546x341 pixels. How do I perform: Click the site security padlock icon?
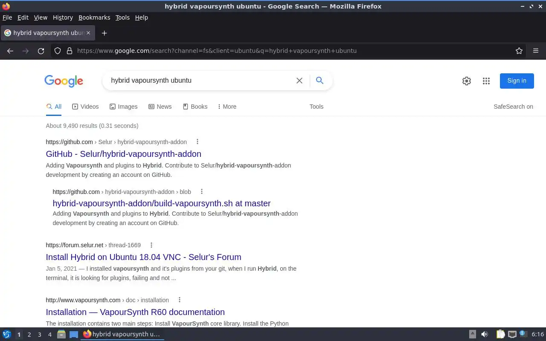(x=70, y=51)
